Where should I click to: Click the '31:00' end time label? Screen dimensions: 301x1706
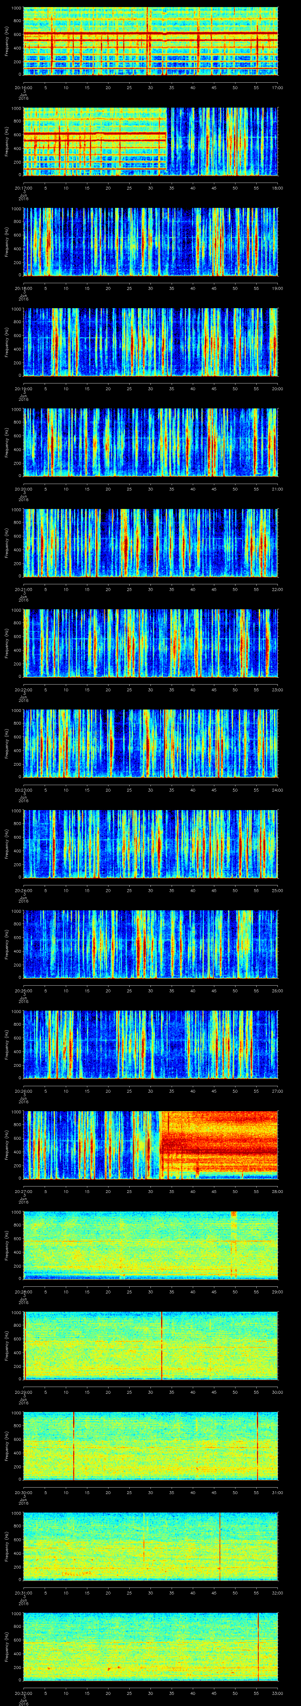tap(277, 1492)
